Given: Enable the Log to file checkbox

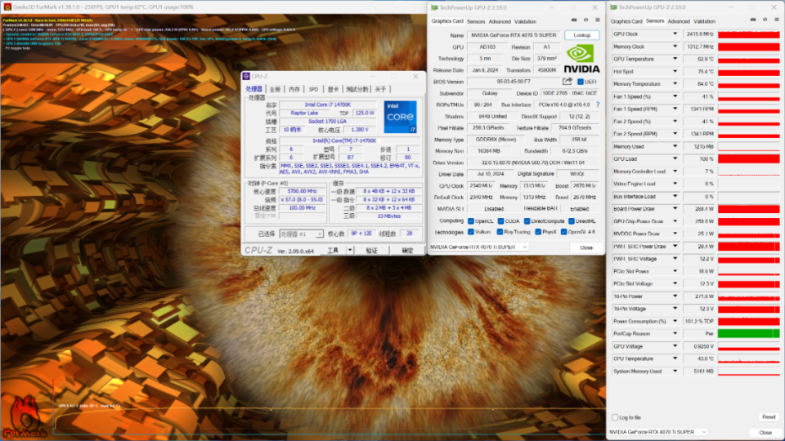Looking at the screenshot, I should click(x=615, y=417).
